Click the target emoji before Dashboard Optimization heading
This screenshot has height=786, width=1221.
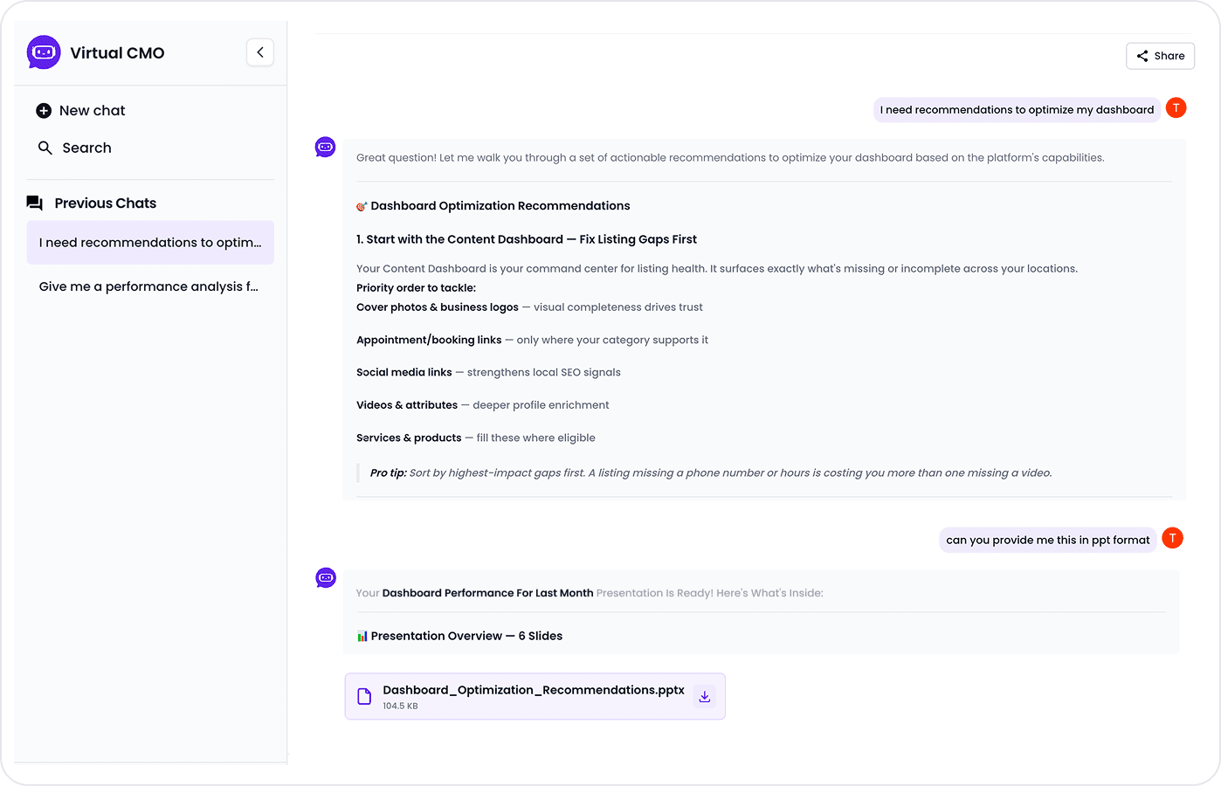point(362,206)
